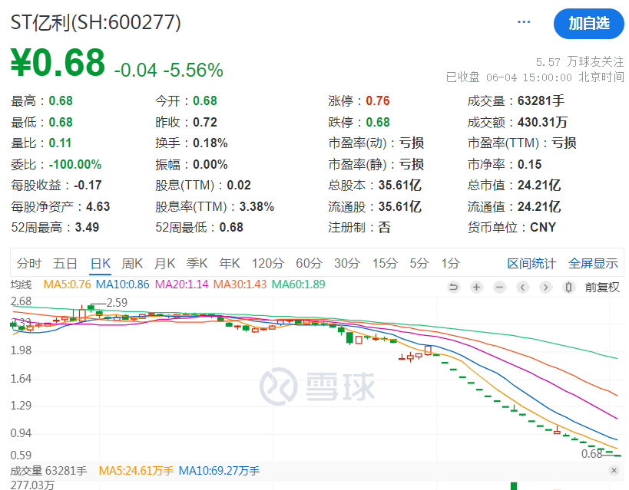
Task: Pan chart left with the left chevron
Action: 522,287
